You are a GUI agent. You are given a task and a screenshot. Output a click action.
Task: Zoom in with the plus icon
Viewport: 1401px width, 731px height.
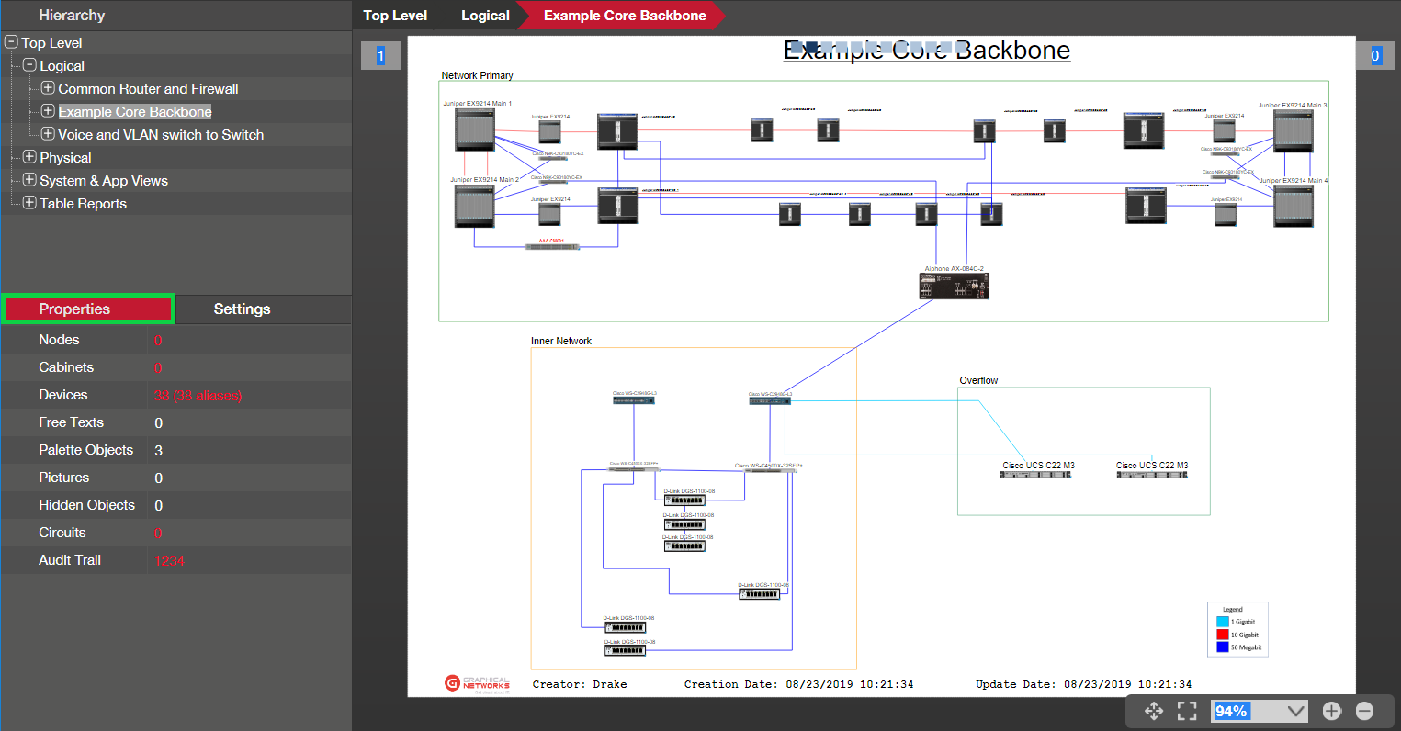1332,711
